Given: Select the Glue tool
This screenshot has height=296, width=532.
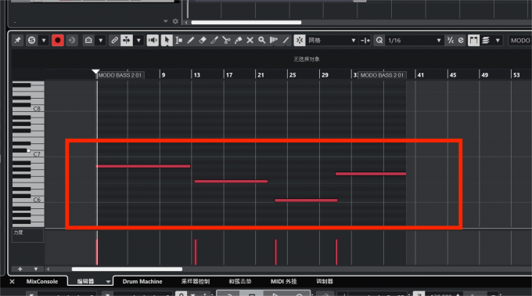Looking at the screenshot, I should pos(238,41).
